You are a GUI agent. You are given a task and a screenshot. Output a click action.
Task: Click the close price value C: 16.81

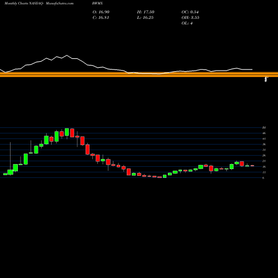pyautogui.click(x=101, y=18)
